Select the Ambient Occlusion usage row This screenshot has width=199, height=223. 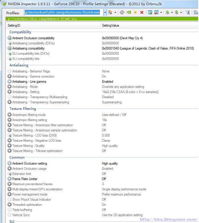tap(102, 169)
